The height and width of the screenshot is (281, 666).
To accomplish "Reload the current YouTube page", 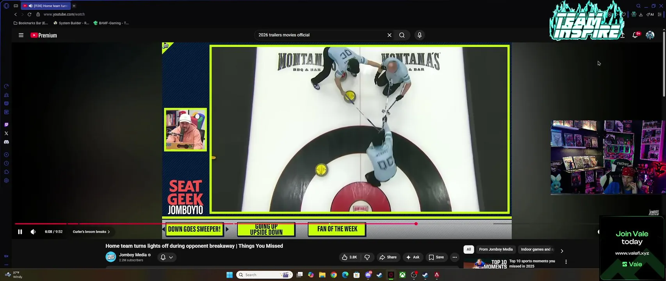I will (x=29, y=14).
